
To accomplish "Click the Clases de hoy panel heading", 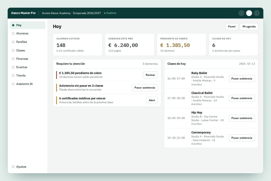I will [x=177, y=64].
